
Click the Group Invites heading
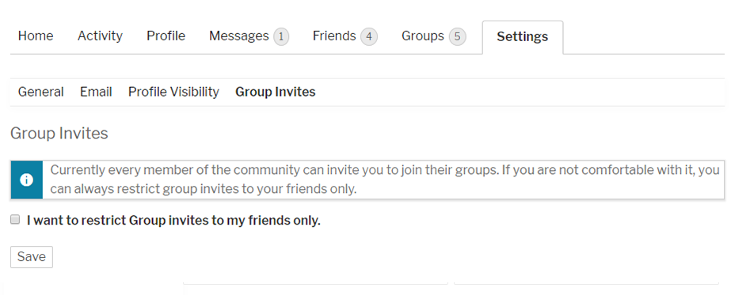(x=59, y=134)
